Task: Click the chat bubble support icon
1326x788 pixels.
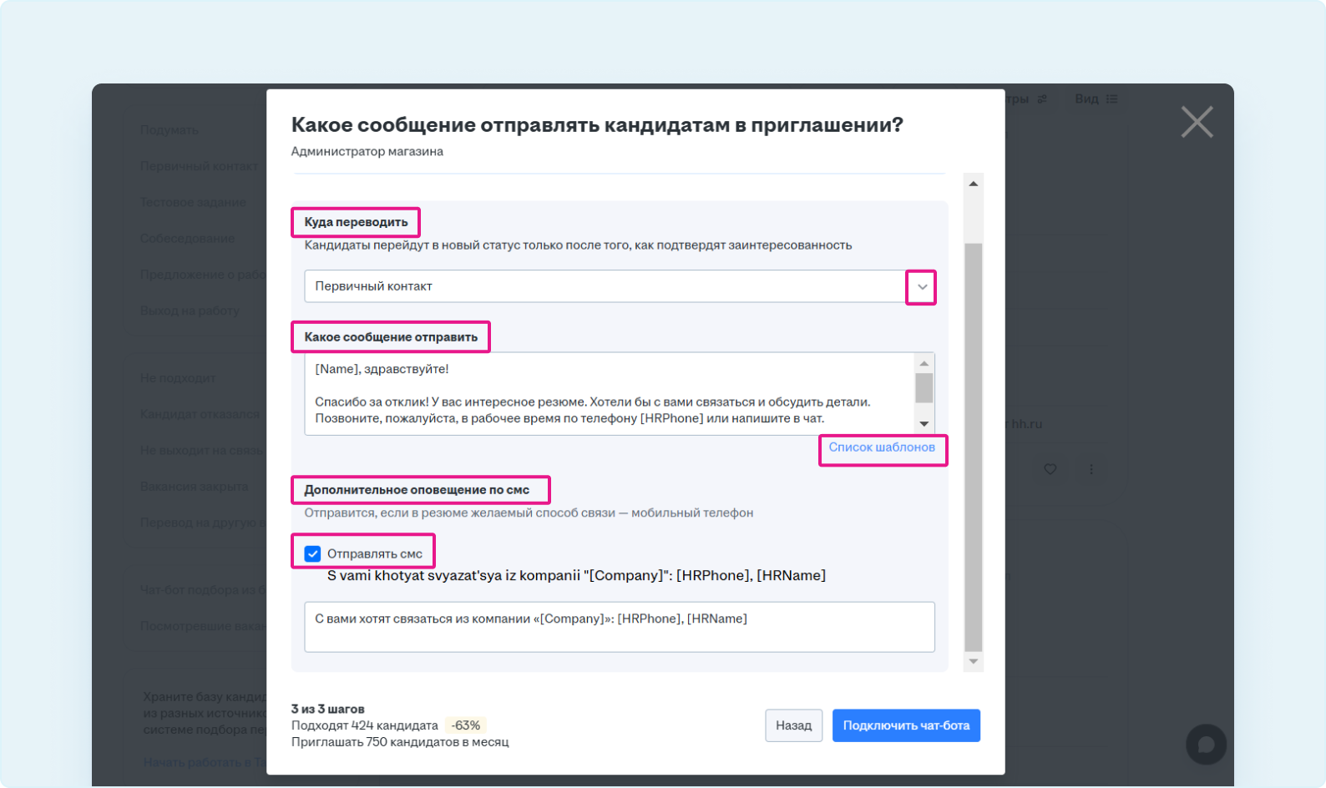Action: 1206,744
